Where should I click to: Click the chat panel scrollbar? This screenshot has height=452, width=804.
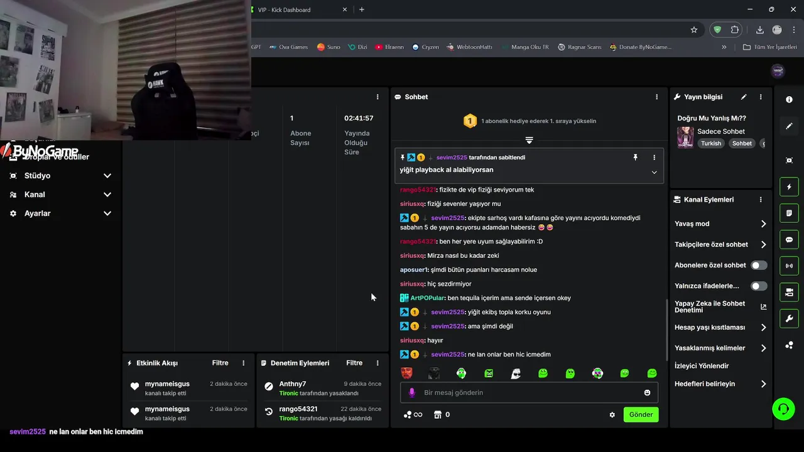click(x=666, y=330)
